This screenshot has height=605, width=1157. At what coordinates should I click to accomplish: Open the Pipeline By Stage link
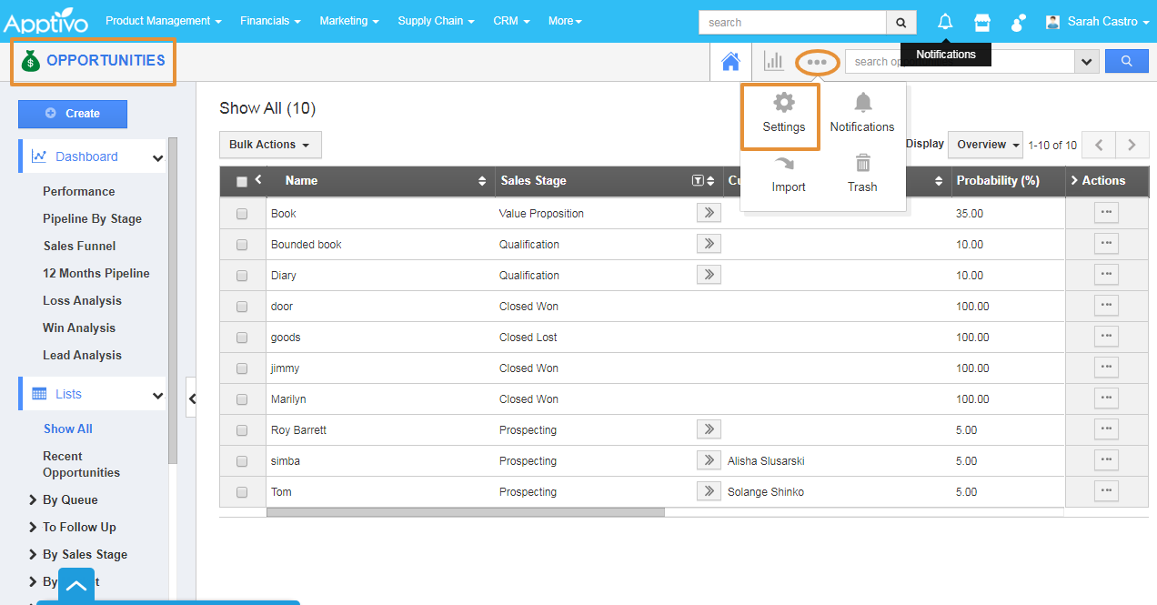coord(92,218)
